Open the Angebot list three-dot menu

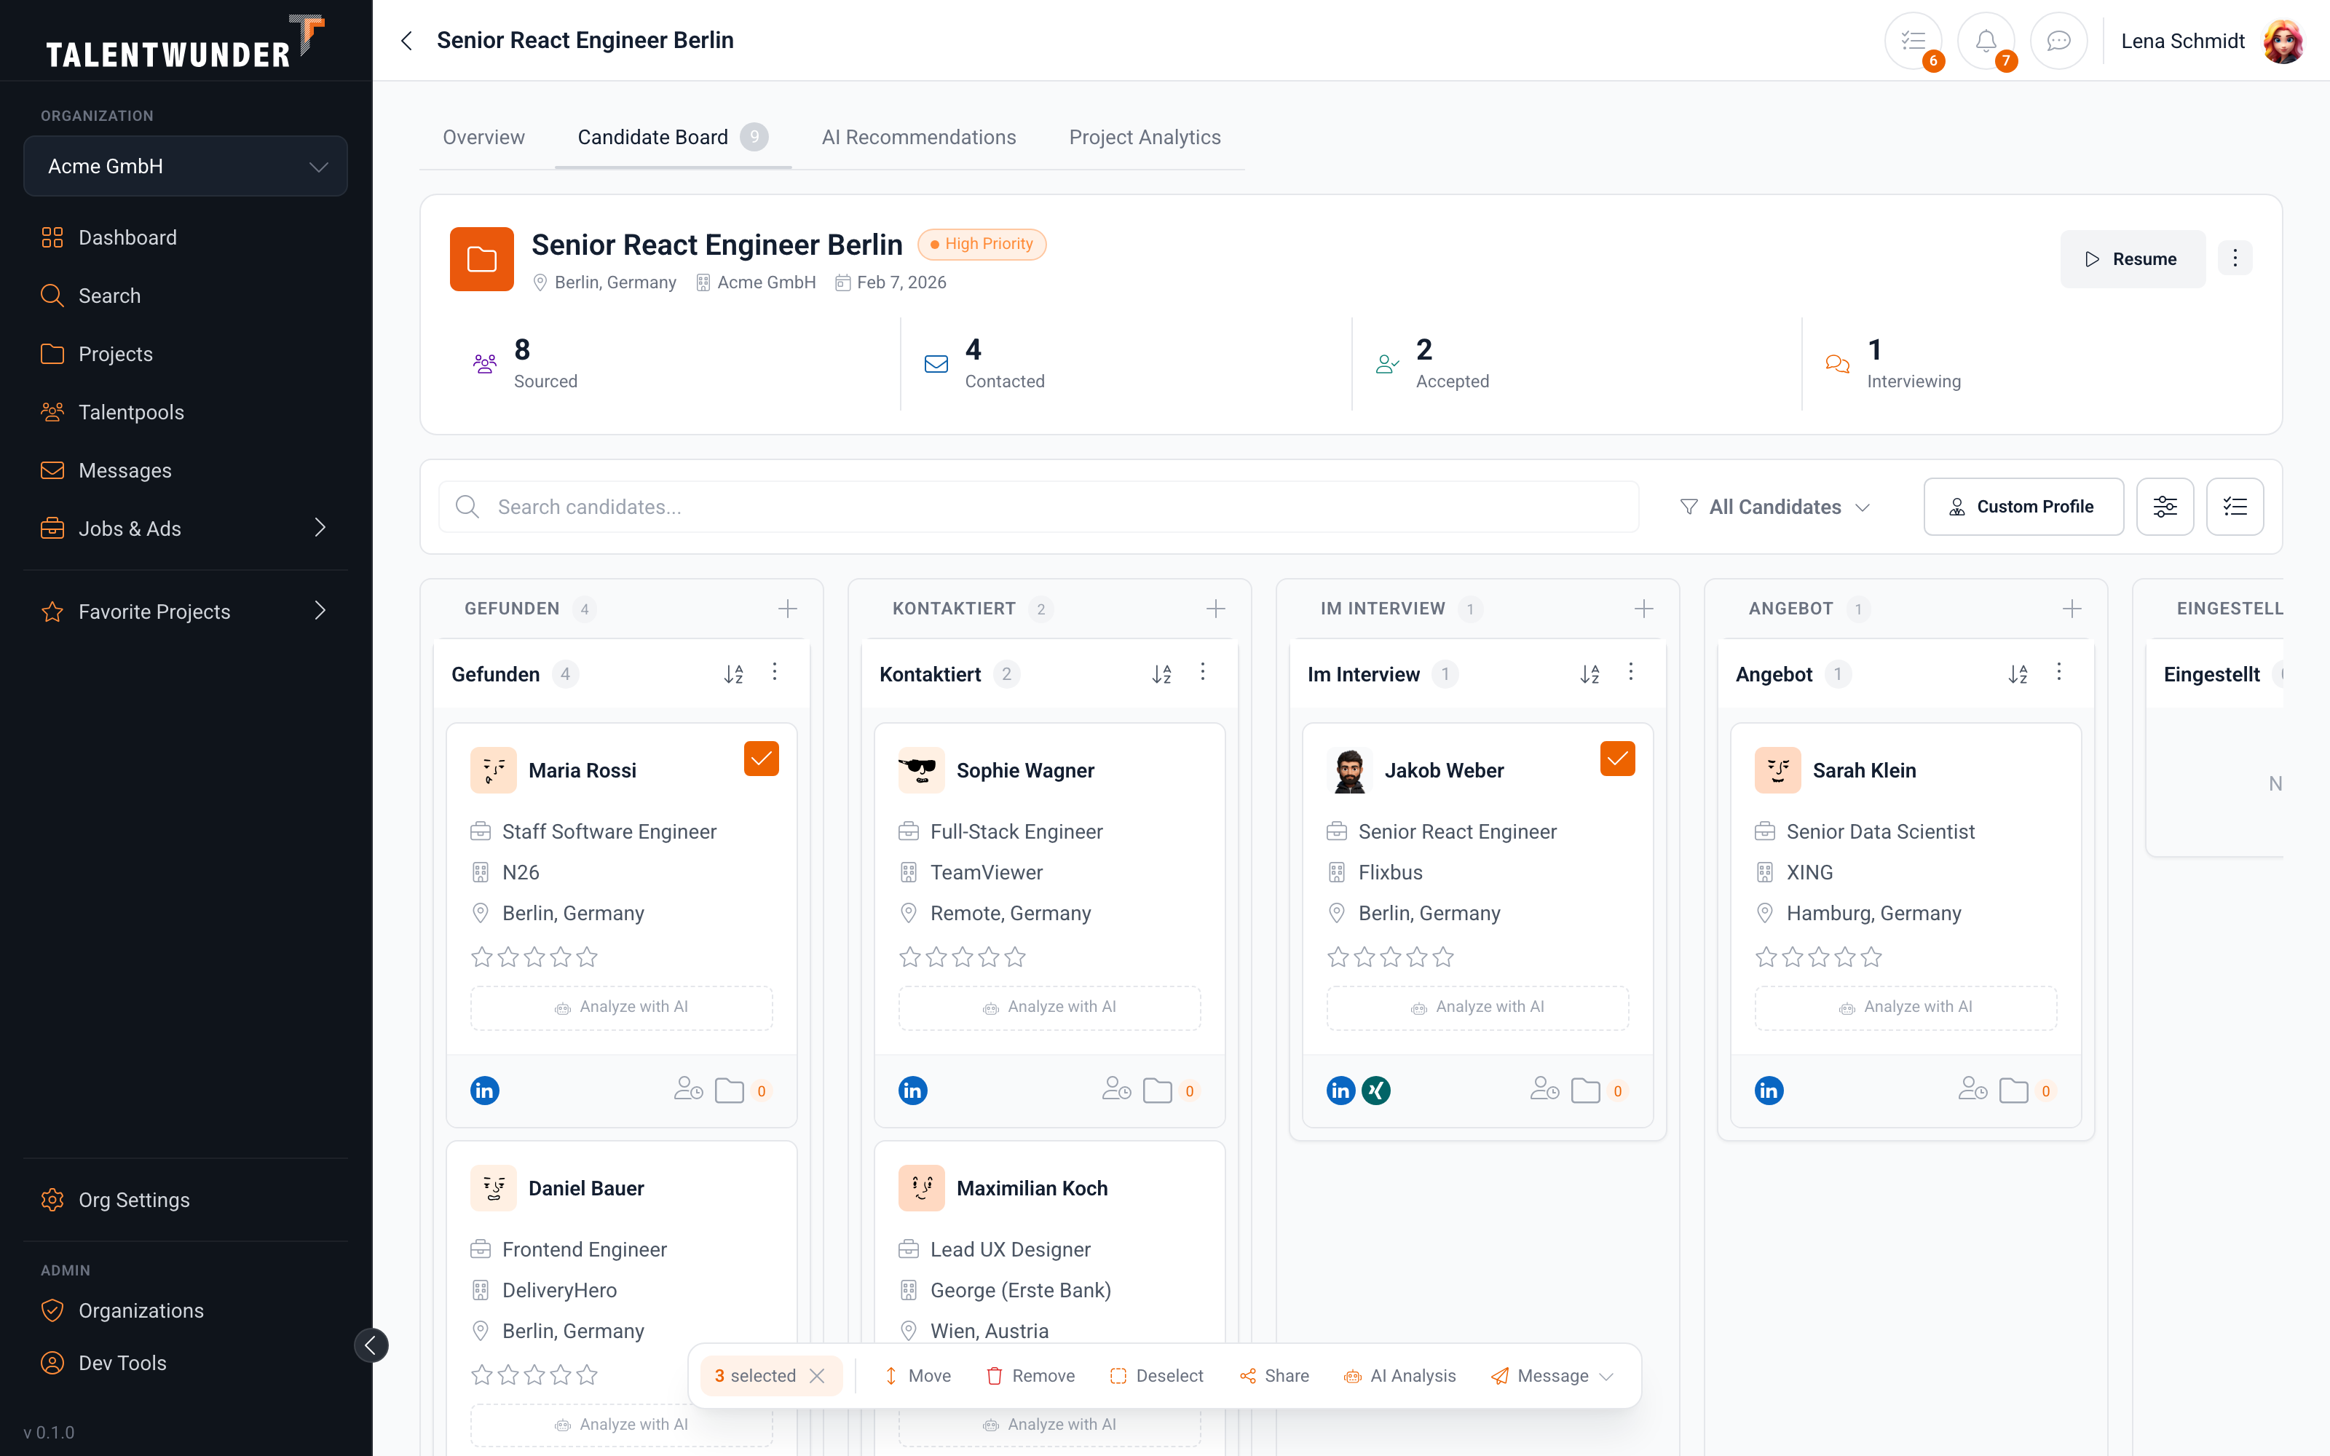(x=2059, y=672)
